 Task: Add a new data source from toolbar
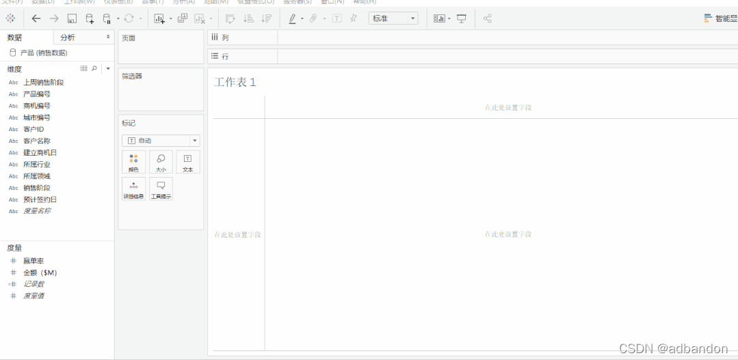click(x=90, y=19)
